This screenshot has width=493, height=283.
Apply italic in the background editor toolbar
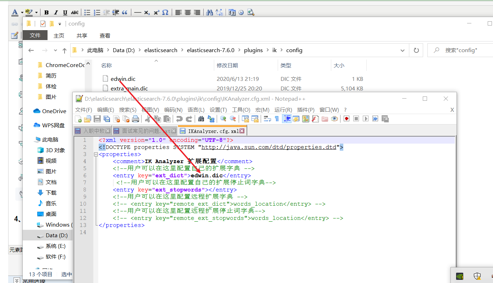pos(56,12)
